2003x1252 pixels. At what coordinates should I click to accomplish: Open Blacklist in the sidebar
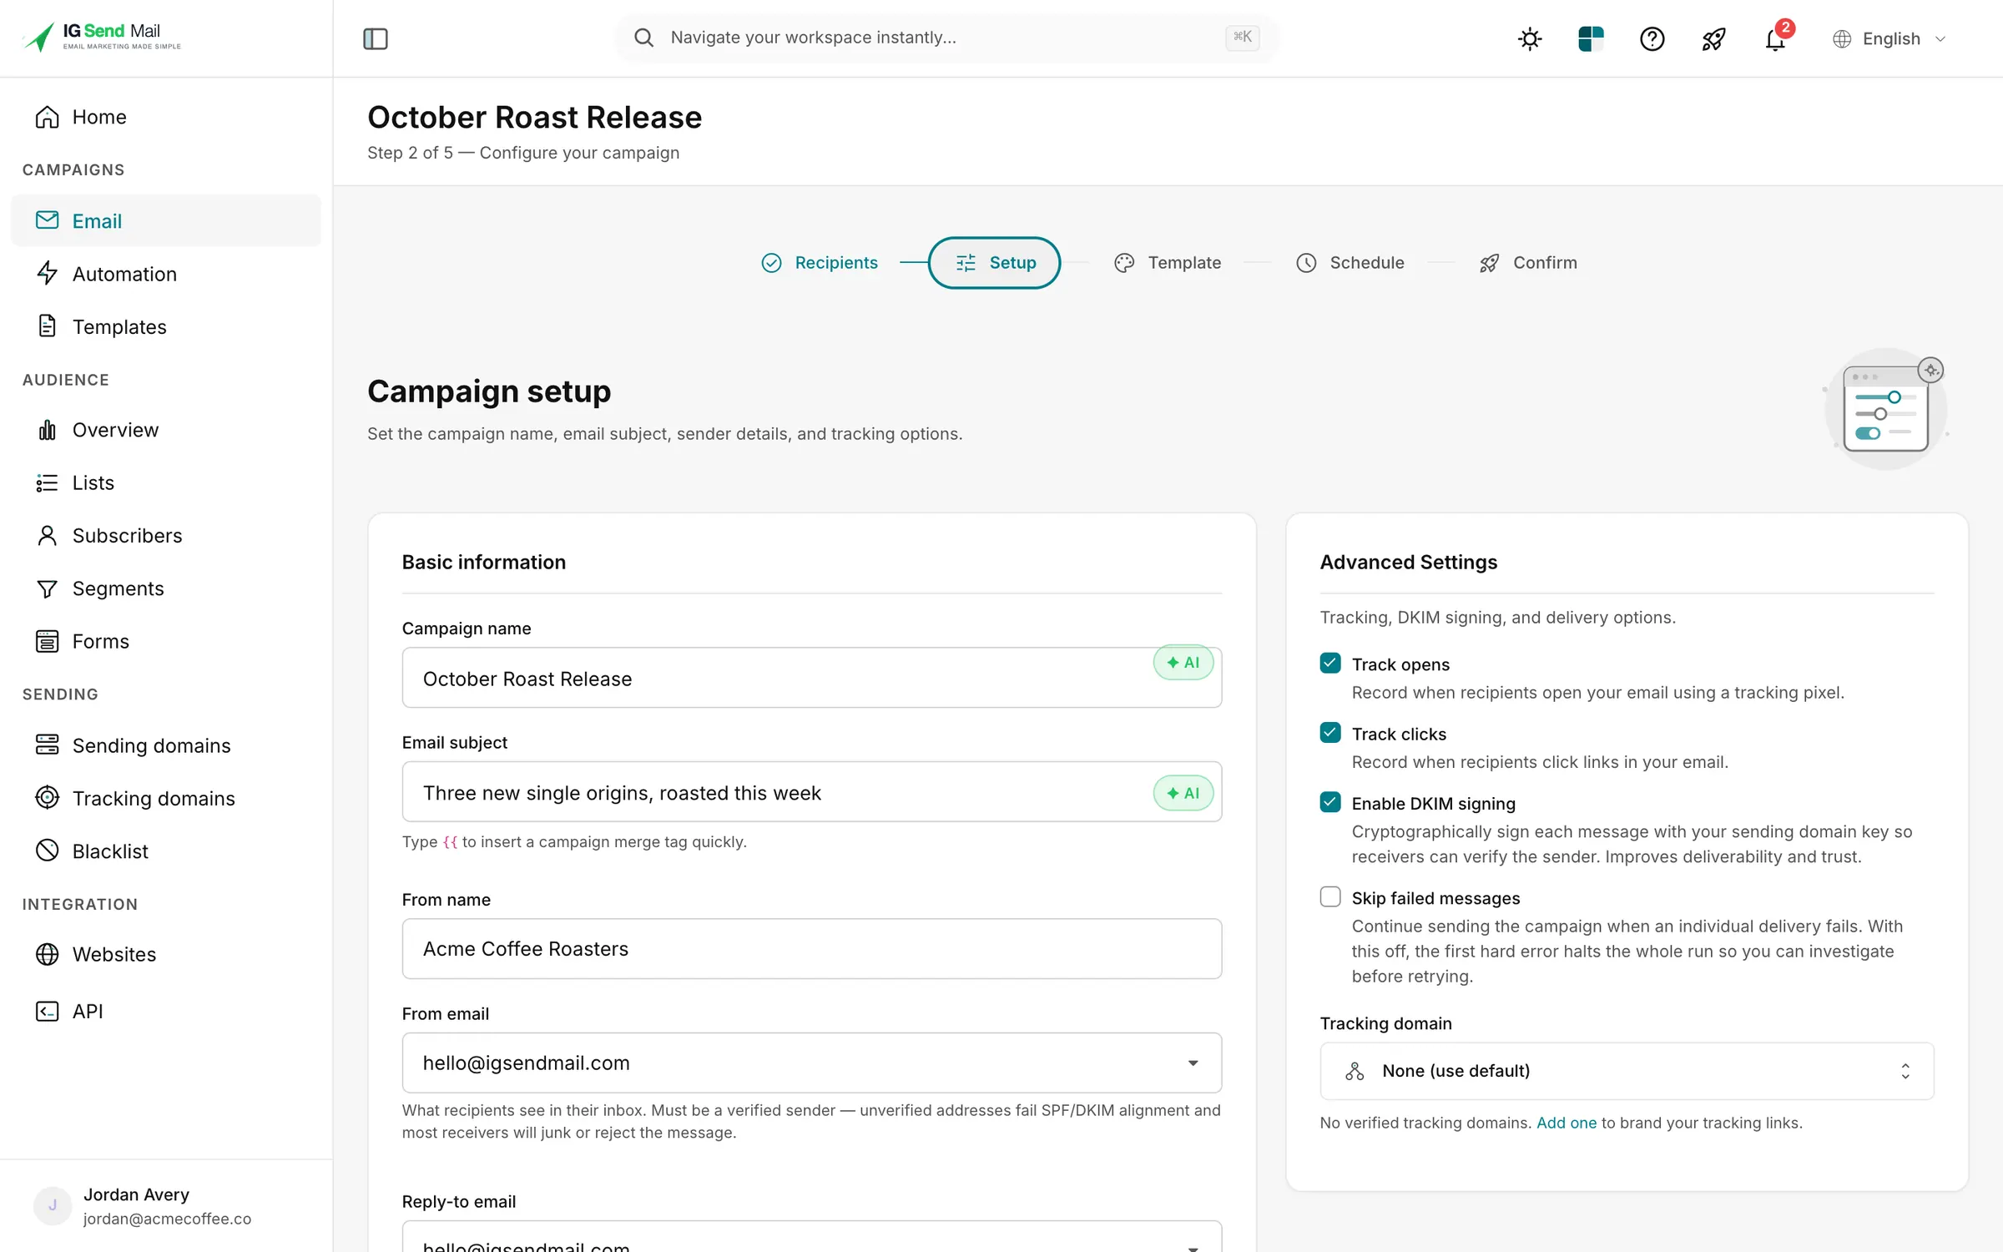pos(165,851)
